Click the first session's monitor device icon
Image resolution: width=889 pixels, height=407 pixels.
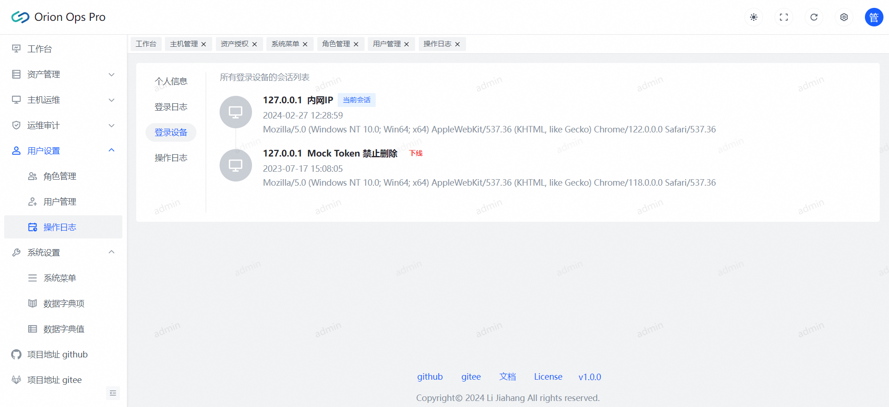pyautogui.click(x=236, y=112)
